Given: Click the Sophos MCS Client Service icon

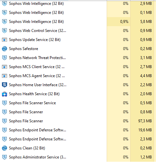Looking at the screenshot, I should pos(5,67).
